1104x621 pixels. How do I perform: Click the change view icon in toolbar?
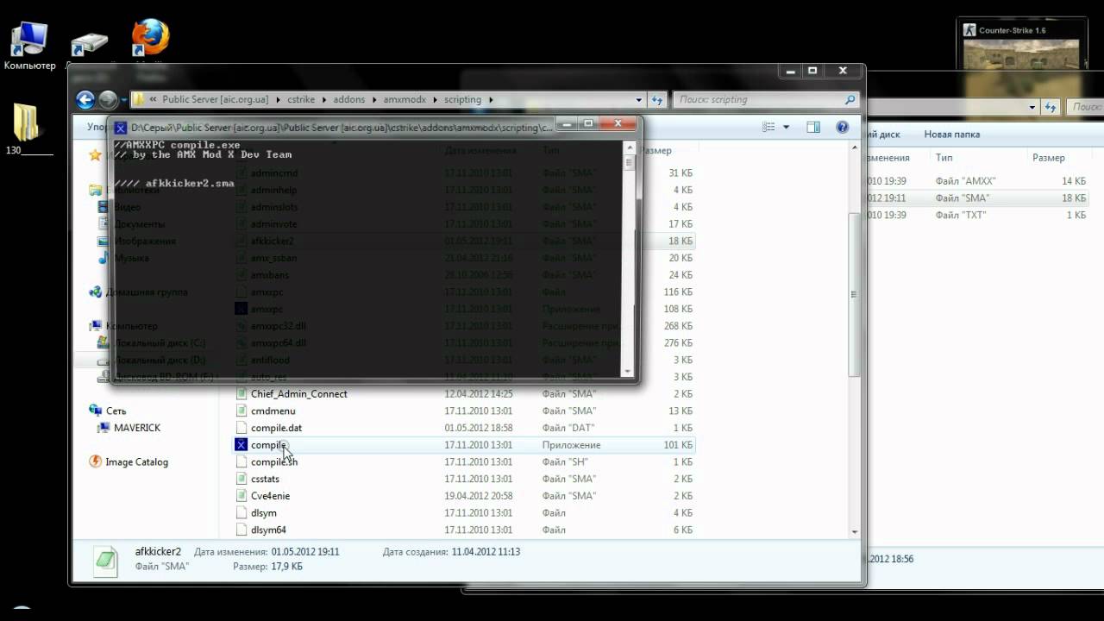coord(768,127)
